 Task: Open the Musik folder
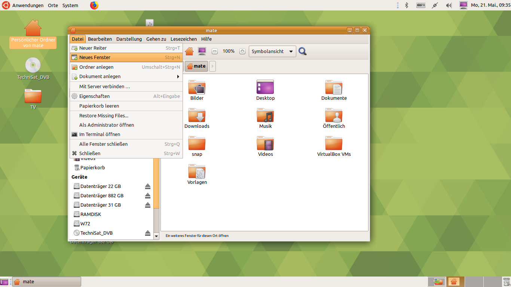(x=265, y=118)
